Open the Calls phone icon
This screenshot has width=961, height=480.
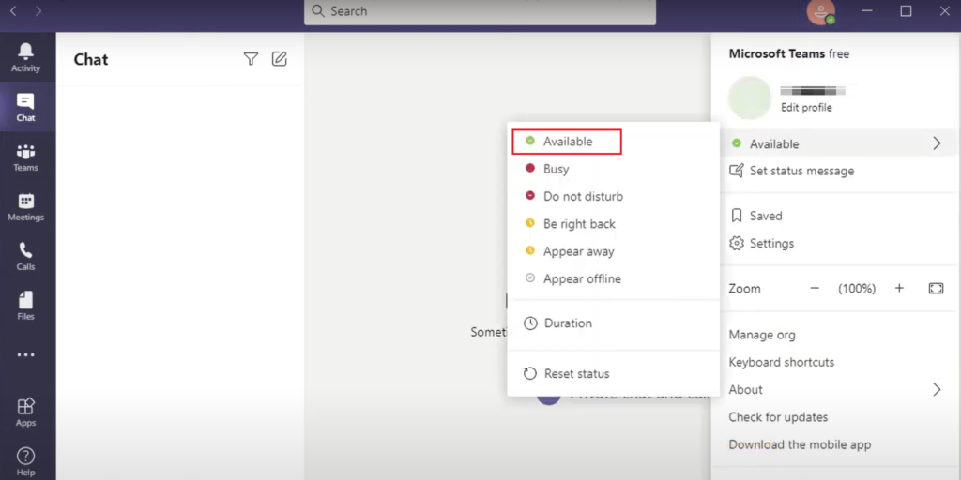tap(25, 250)
